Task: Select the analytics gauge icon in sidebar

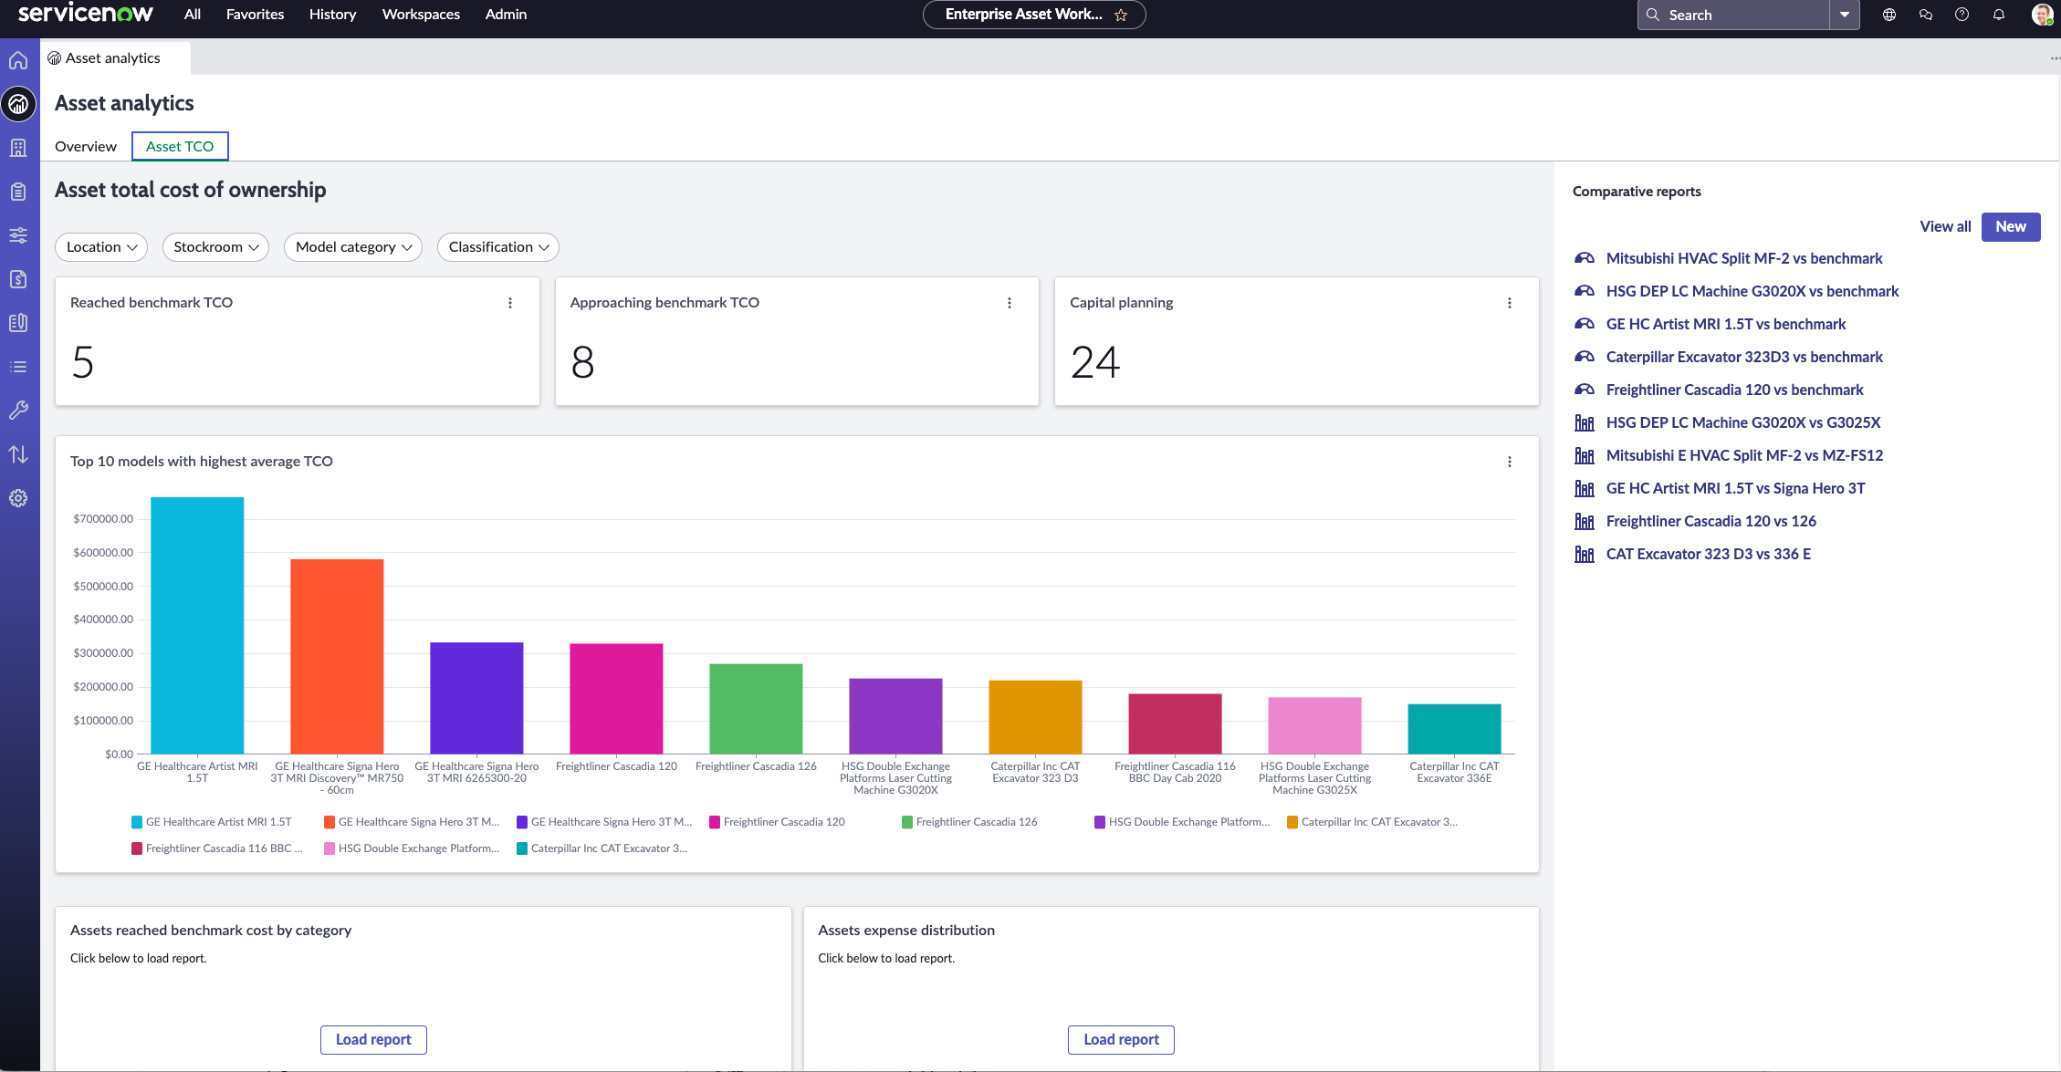Action: [18, 104]
